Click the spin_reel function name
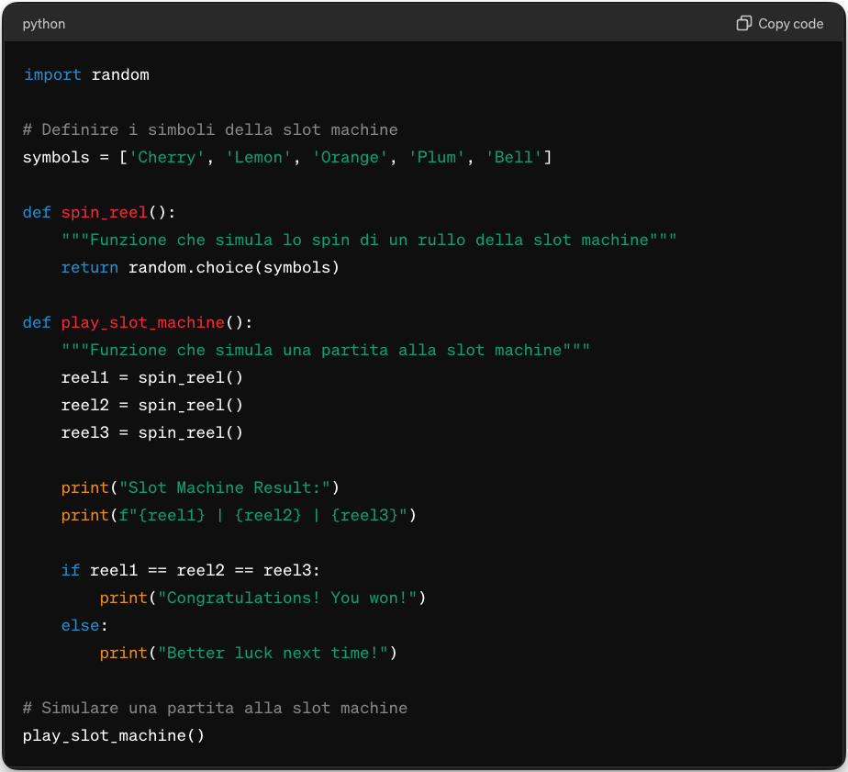The height and width of the screenshot is (772, 848). tap(104, 212)
